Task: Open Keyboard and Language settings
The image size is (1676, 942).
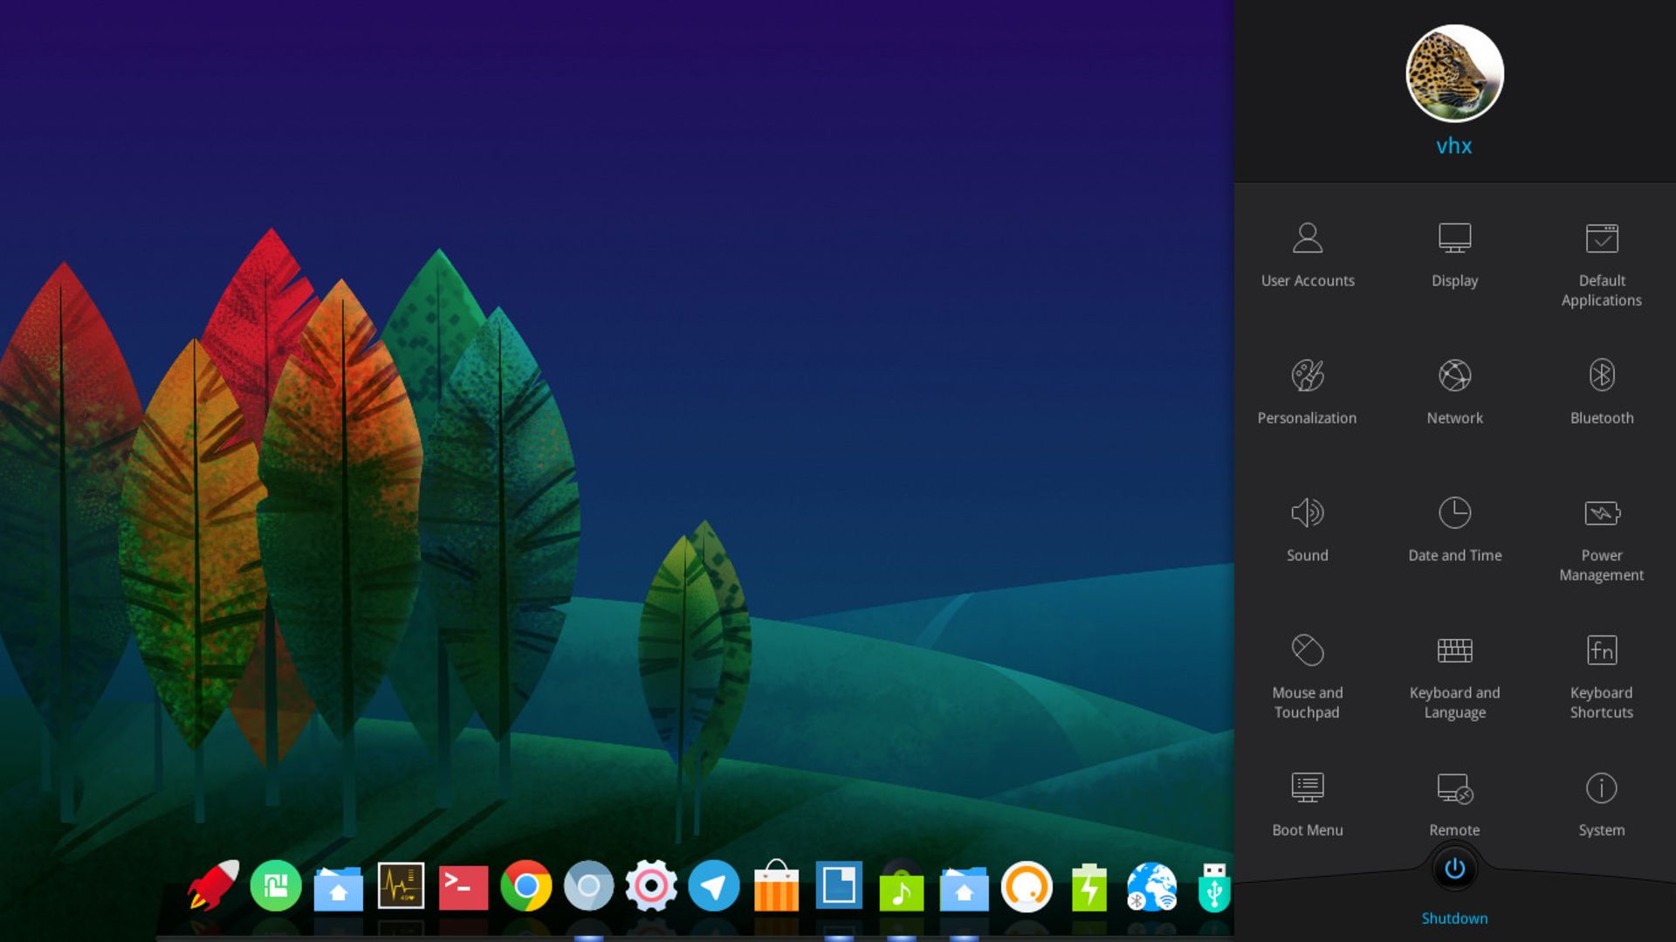Action: point(1454,674)
